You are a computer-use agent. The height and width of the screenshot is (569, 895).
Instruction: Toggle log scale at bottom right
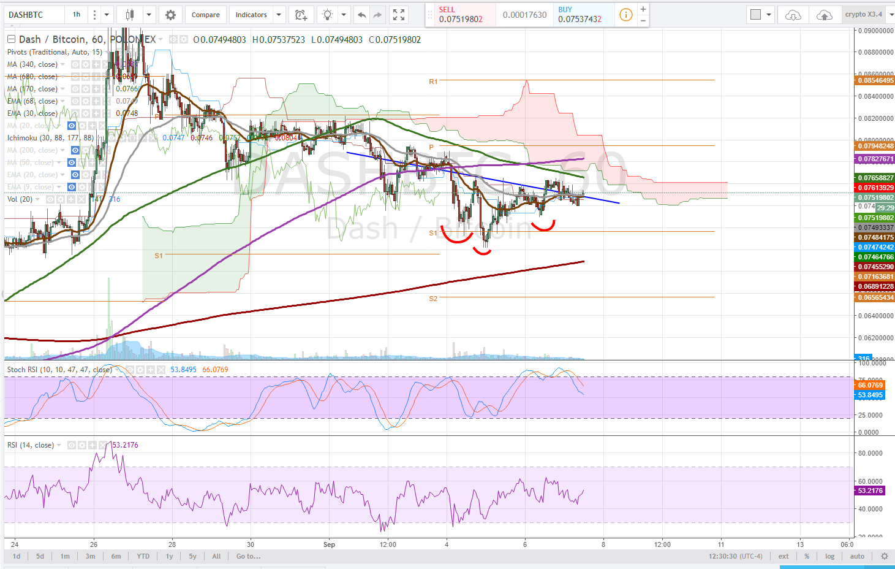[830, 556]
